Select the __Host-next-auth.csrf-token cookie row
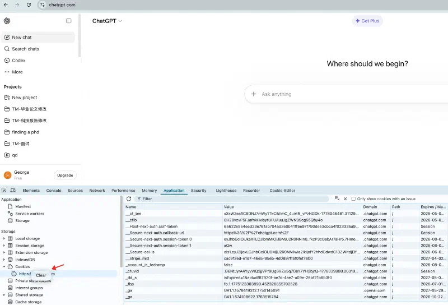448x305 pixels. click(x=286, y=227)
